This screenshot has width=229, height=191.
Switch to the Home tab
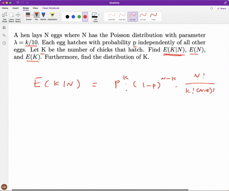[5, 8]
